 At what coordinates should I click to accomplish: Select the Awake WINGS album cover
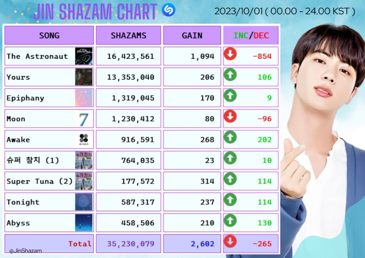coord(84,140)
